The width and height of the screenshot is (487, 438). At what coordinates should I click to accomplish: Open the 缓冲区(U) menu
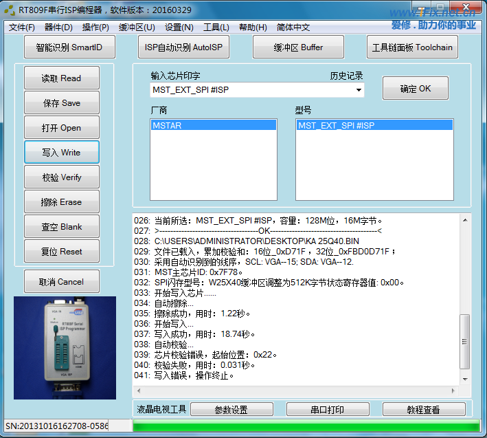coord(137,28)
